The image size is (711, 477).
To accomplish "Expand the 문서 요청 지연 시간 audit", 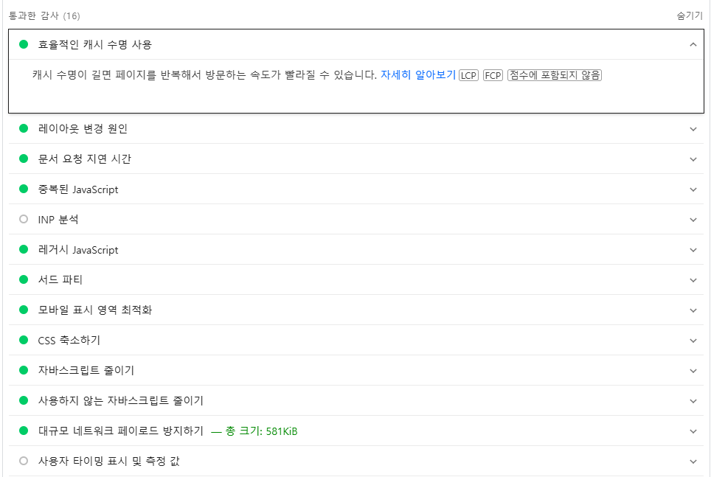I will (693, 159).
